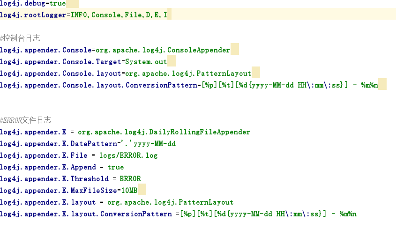
Task: Click the 'appender.E.DatePattern' line
Action: coord(88,144)
